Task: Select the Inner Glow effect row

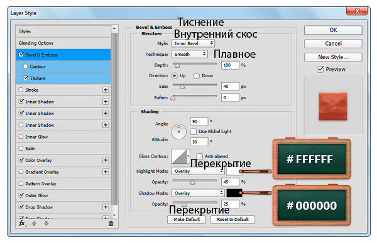Action: pyautogui.click(x=63, y=137)
